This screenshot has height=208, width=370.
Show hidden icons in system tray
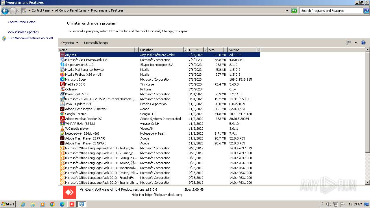322,204
